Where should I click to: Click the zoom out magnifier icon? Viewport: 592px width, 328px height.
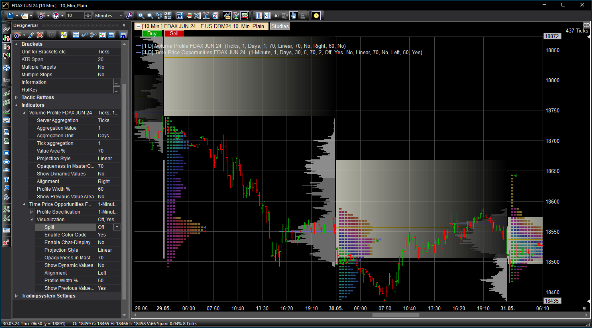pos(150,16)
